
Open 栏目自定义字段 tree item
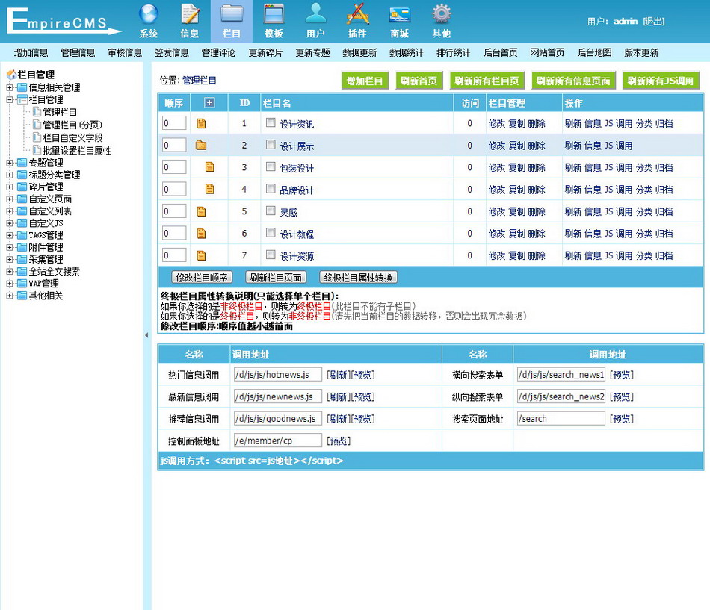coord(72,137)
